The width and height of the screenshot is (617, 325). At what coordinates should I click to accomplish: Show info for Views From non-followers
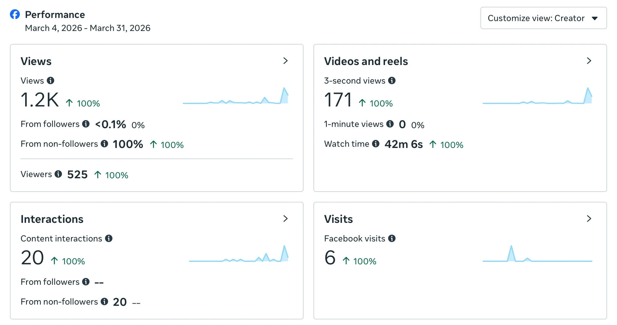click(104, 144)
